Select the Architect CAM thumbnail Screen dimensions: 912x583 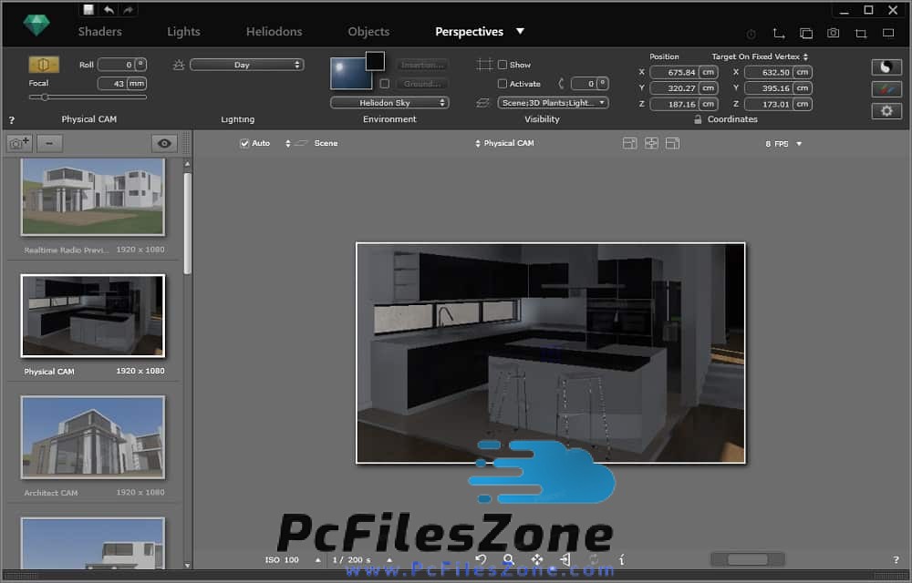(93, 436)
